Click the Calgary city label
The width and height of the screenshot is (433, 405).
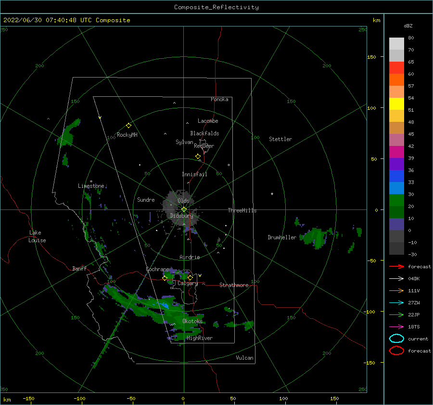(x=188, y=283)
